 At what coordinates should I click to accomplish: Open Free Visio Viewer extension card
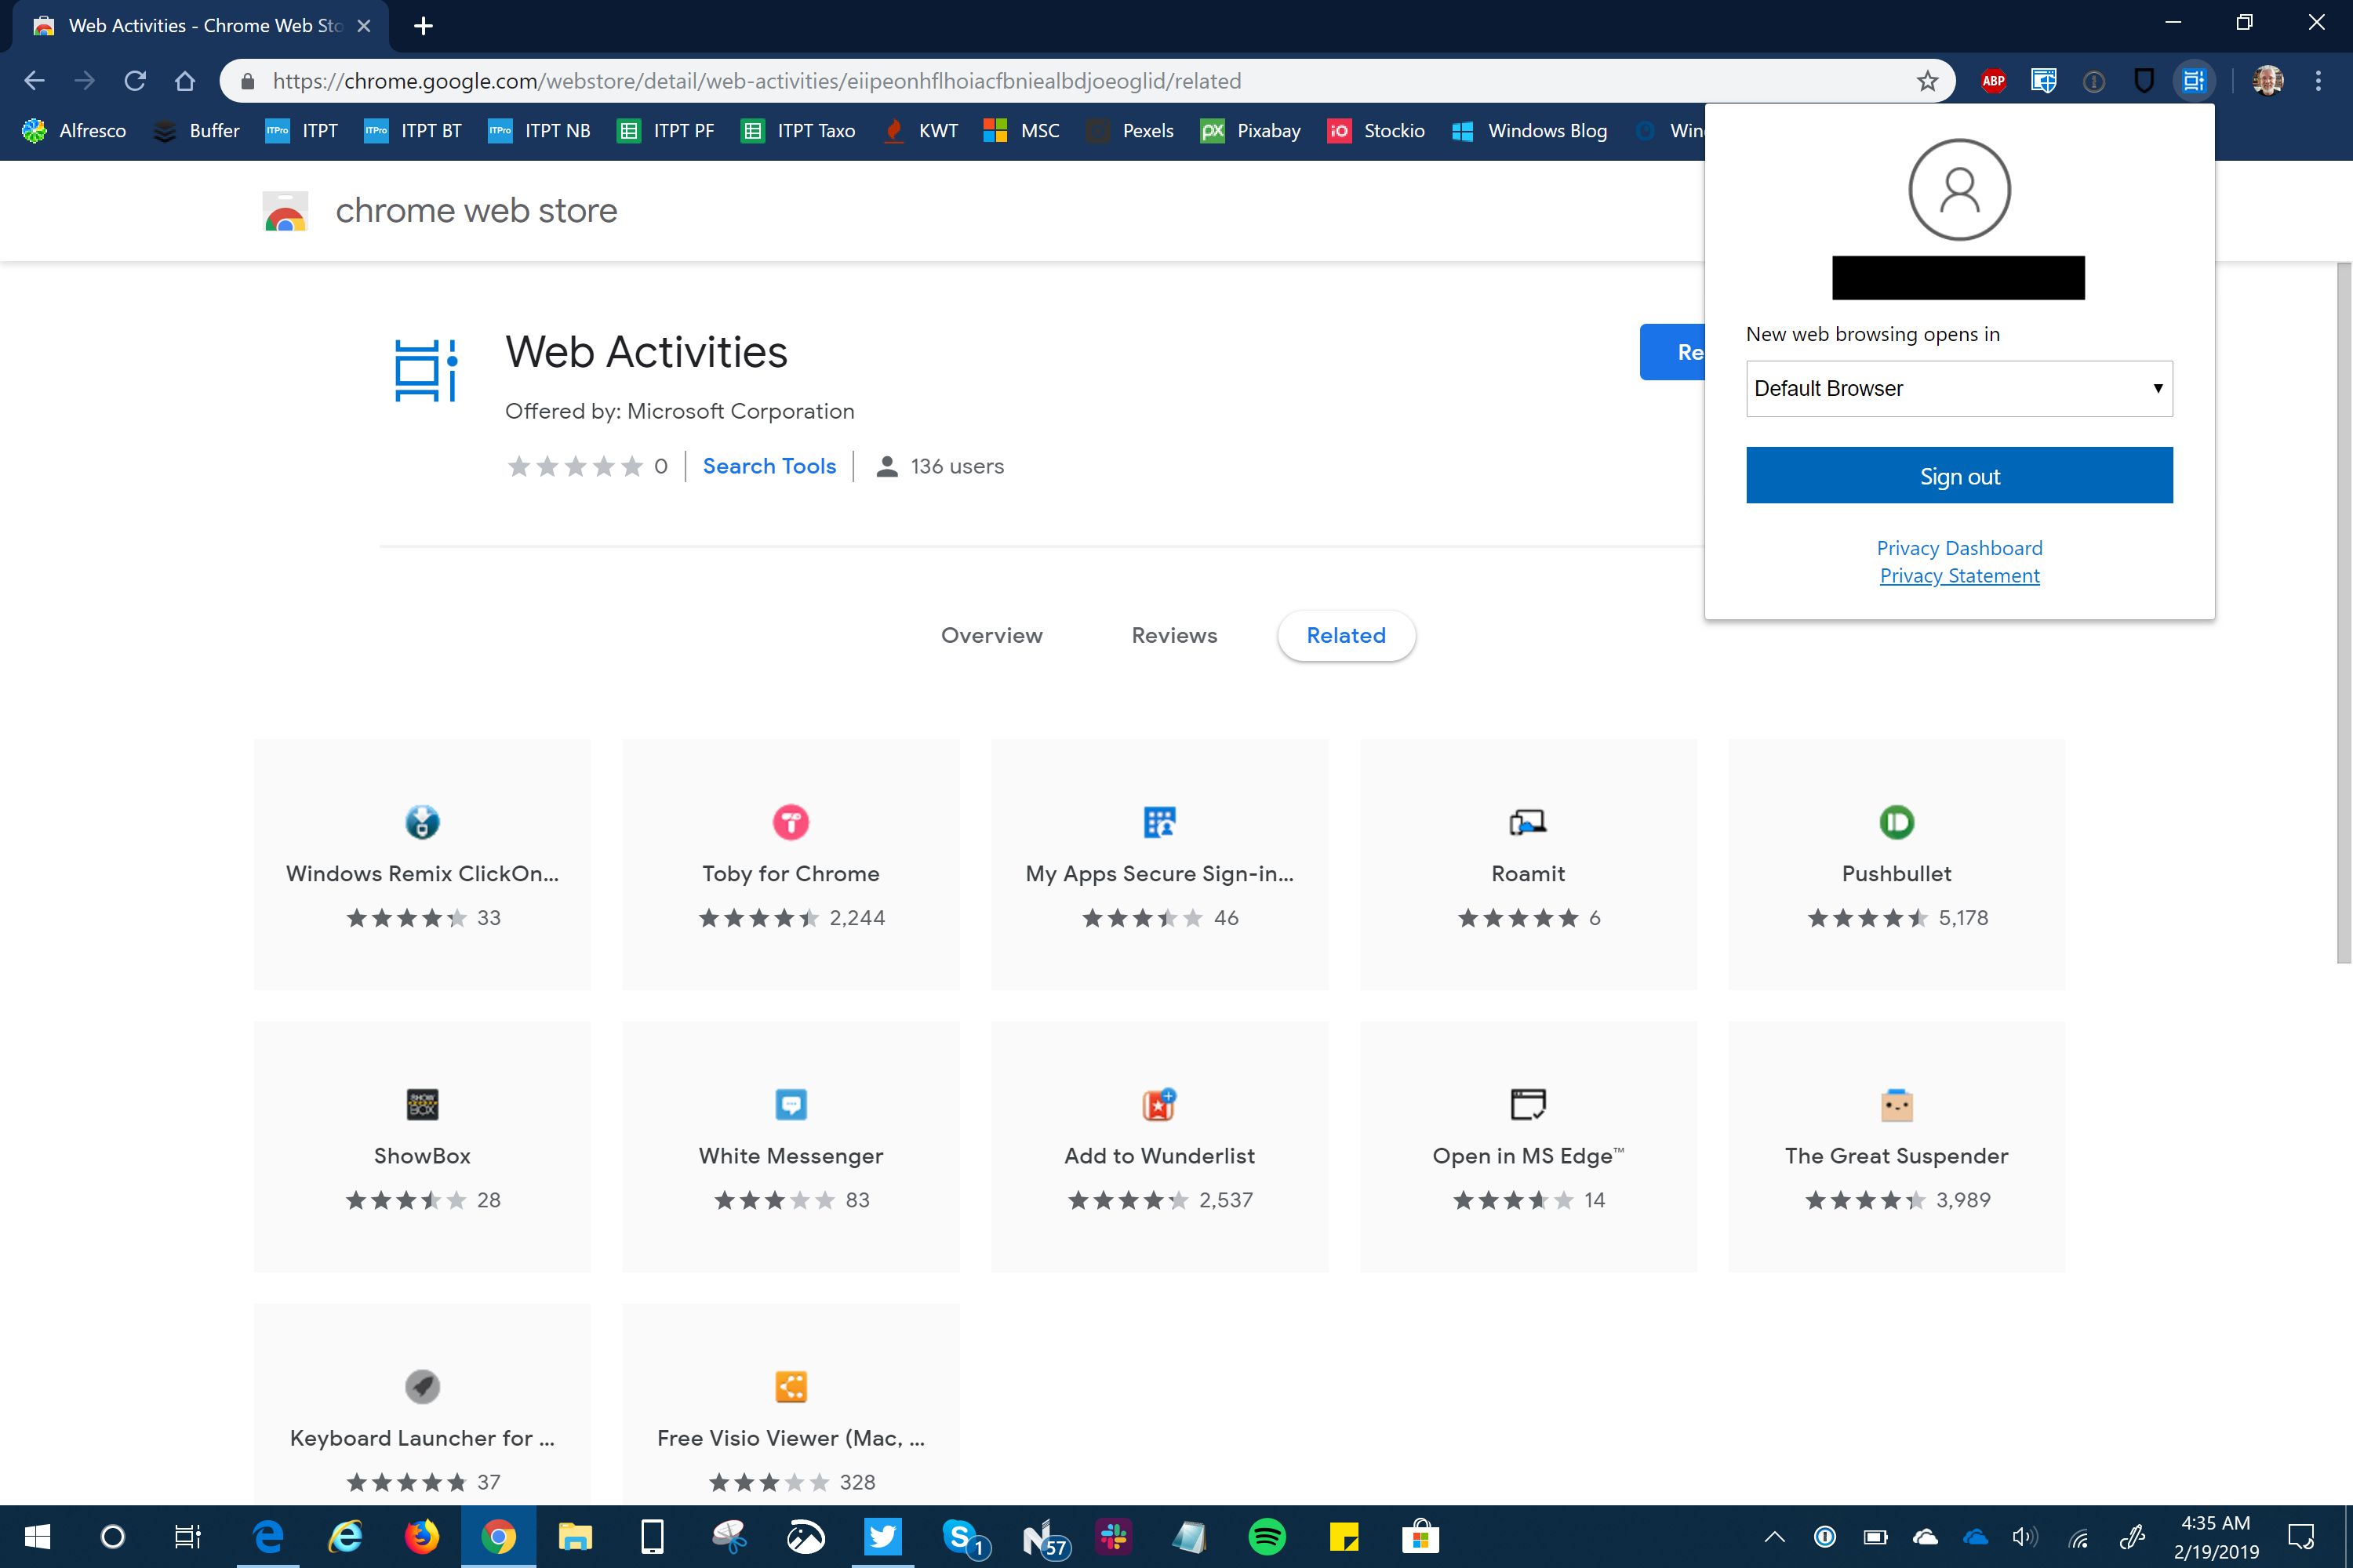[x=791, y=1405]
